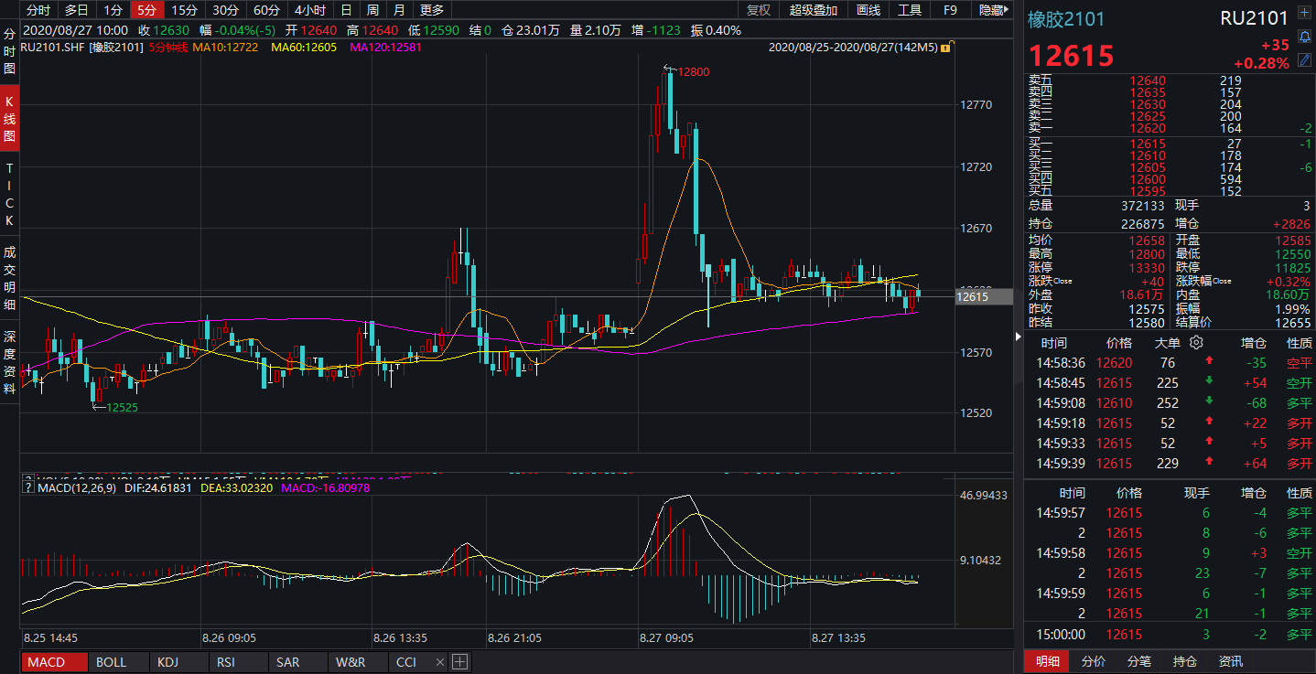
Task: Collapse the right panel using side arrow
Action: [x=1020, y=337]
